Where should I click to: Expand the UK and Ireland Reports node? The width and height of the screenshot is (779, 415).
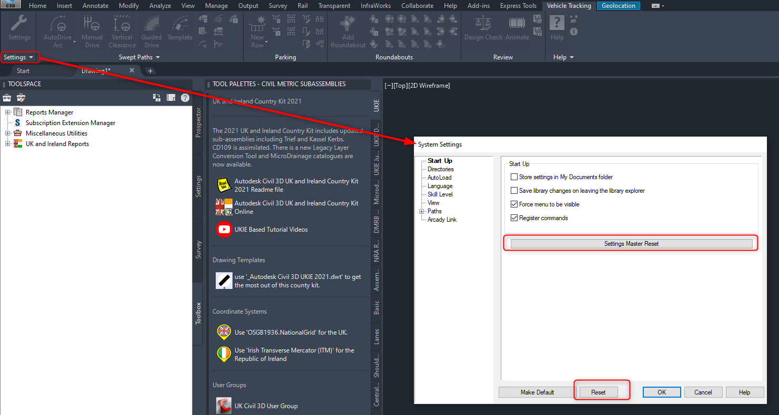8,144
